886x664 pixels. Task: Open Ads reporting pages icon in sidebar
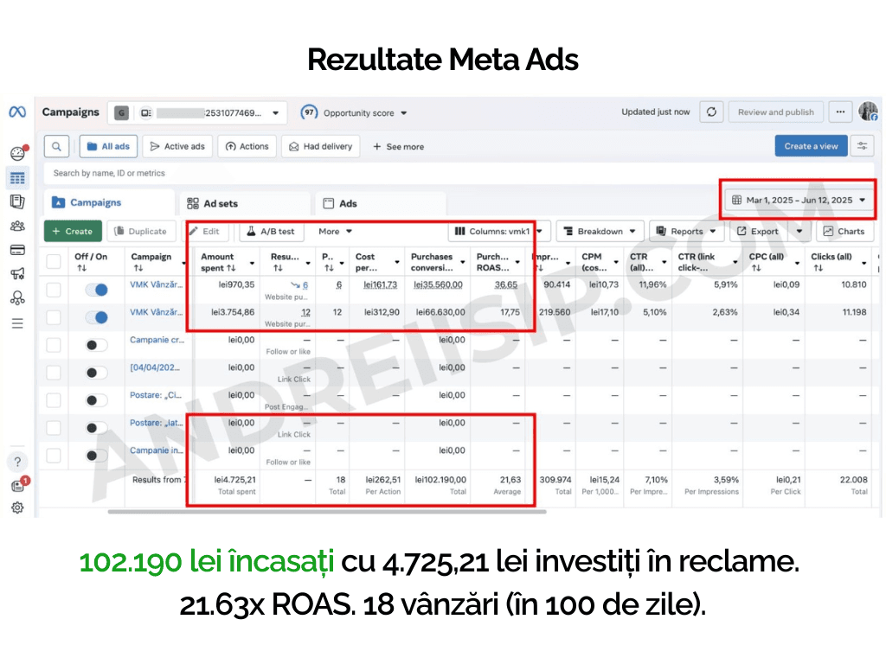17,201
